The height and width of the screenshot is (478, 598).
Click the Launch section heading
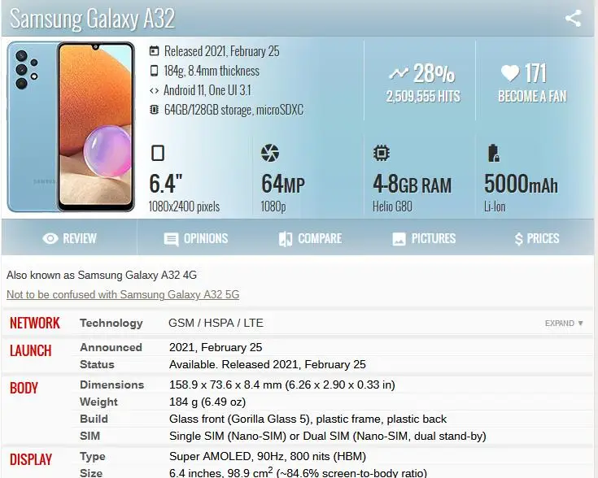tap(31, 350)
